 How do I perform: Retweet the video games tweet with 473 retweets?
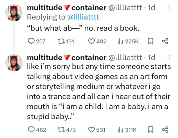[x=67, y=129]
